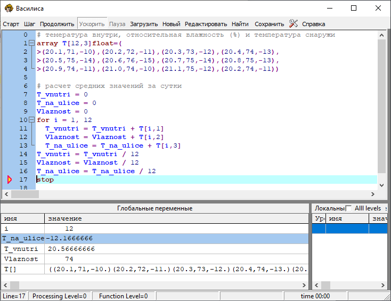Click Найти to search the code
The image size is (391, 301).
240,24
